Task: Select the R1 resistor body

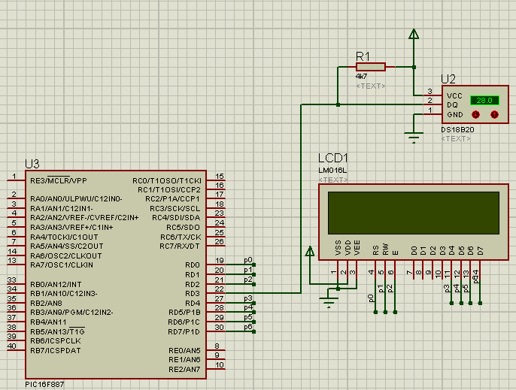Action: point(371,67)
